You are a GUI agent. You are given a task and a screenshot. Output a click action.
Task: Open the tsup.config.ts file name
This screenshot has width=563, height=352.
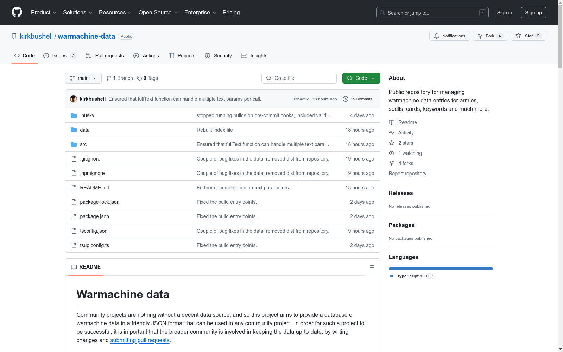click(x=94, y=245)
